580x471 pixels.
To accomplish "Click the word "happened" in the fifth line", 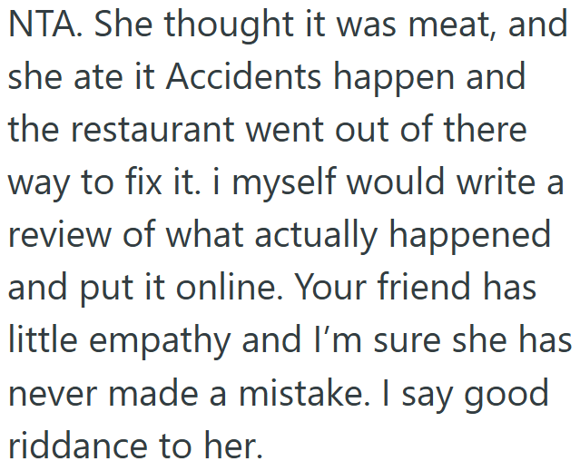I will coord(470,237).
